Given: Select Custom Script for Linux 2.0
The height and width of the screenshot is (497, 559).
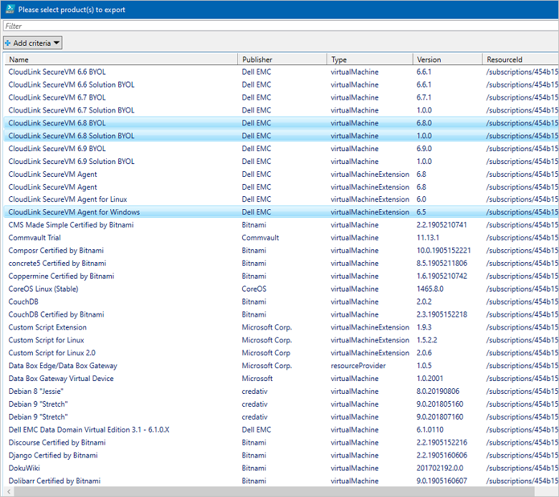Looking at the screenshot, I should click(281, 353).
